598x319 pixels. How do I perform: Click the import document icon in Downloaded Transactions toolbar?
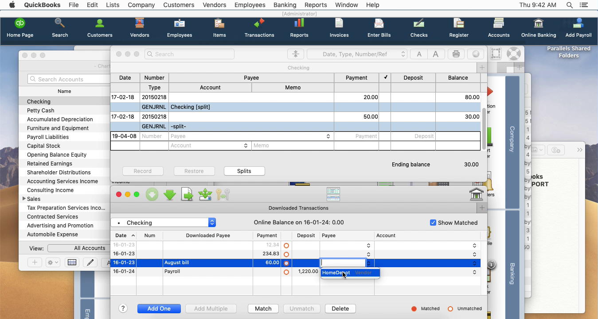tap(188, 194)
